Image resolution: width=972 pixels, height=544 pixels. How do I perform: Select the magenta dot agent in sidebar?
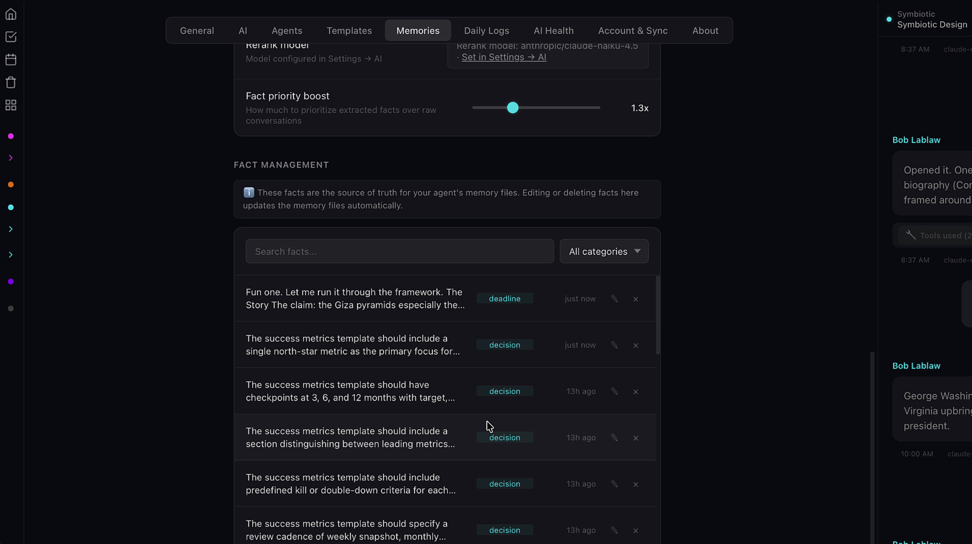point(11,136)
